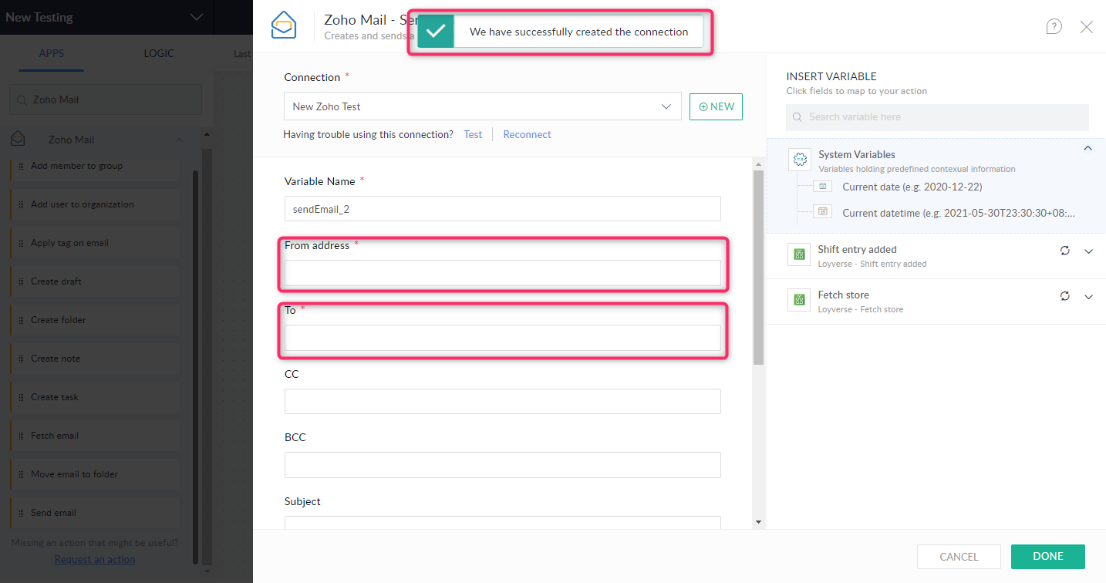This screenshot has width=1106, height=583.
Task: Click the Loyverse icon for Fetch store
Action: coord(799,299)
